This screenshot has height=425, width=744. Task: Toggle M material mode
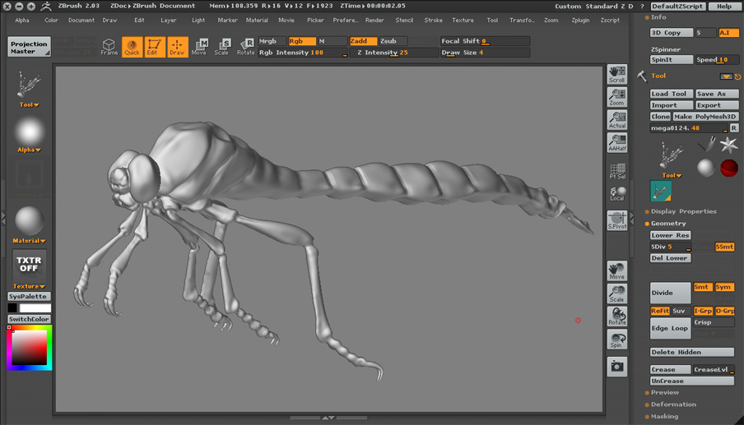coord(332,41)
